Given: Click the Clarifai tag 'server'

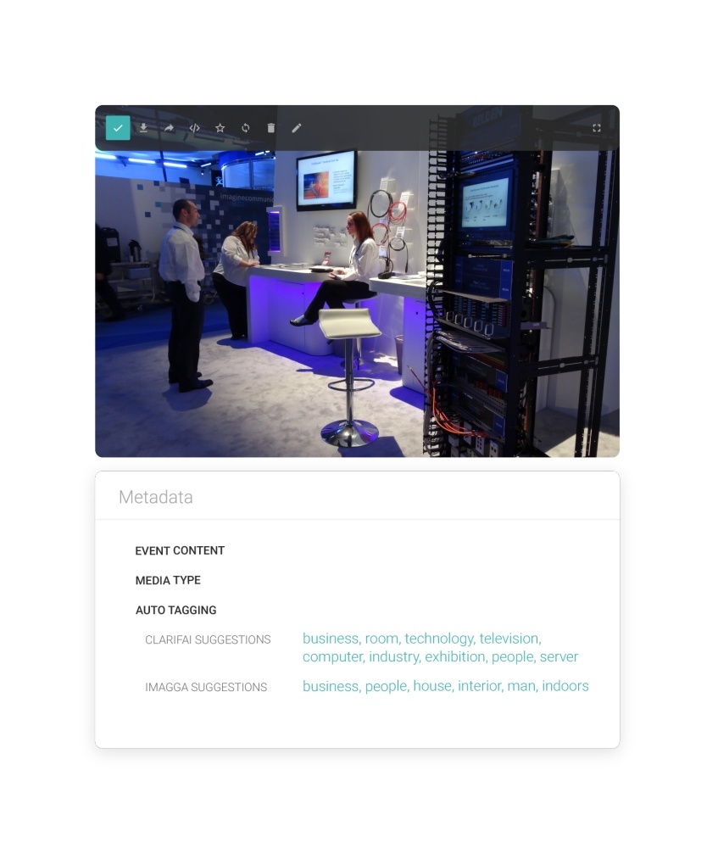Looking at the screenshot, I should pos(559,657).
